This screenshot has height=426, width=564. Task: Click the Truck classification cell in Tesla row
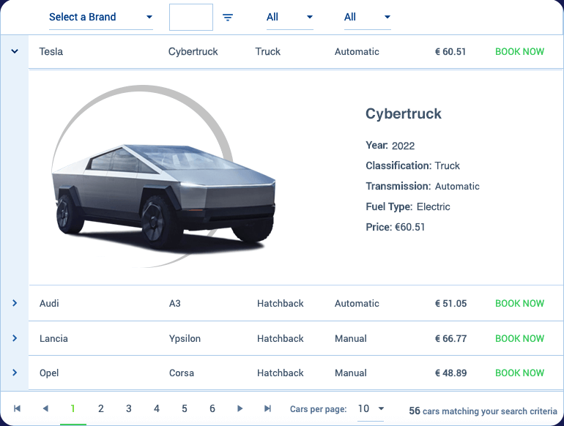pyautogui.click(x=267, y=52)
